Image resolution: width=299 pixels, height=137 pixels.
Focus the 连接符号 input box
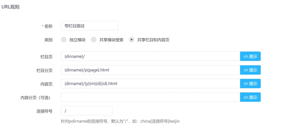click(87, 111)
